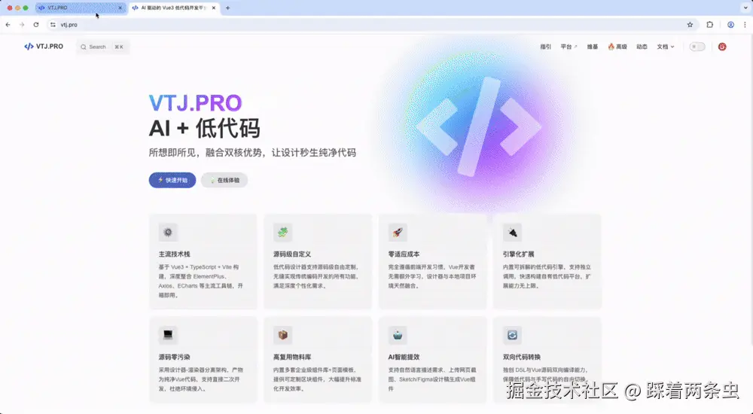Click the AI + 低代码 heading
753x414 pixels.
(x=205, y=128)
